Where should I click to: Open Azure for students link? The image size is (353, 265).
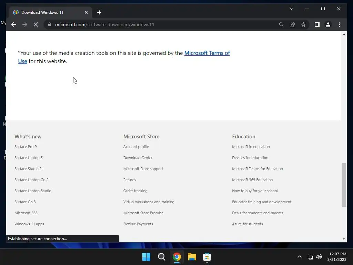click(x=248, y=224)
